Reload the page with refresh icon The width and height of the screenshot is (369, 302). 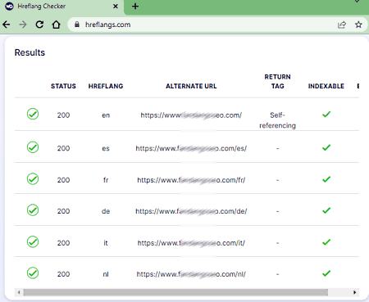click(x=39, y=25)
